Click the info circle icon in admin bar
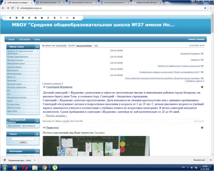The width and height of the screenshot is (214, 171). tap(16, 18)
